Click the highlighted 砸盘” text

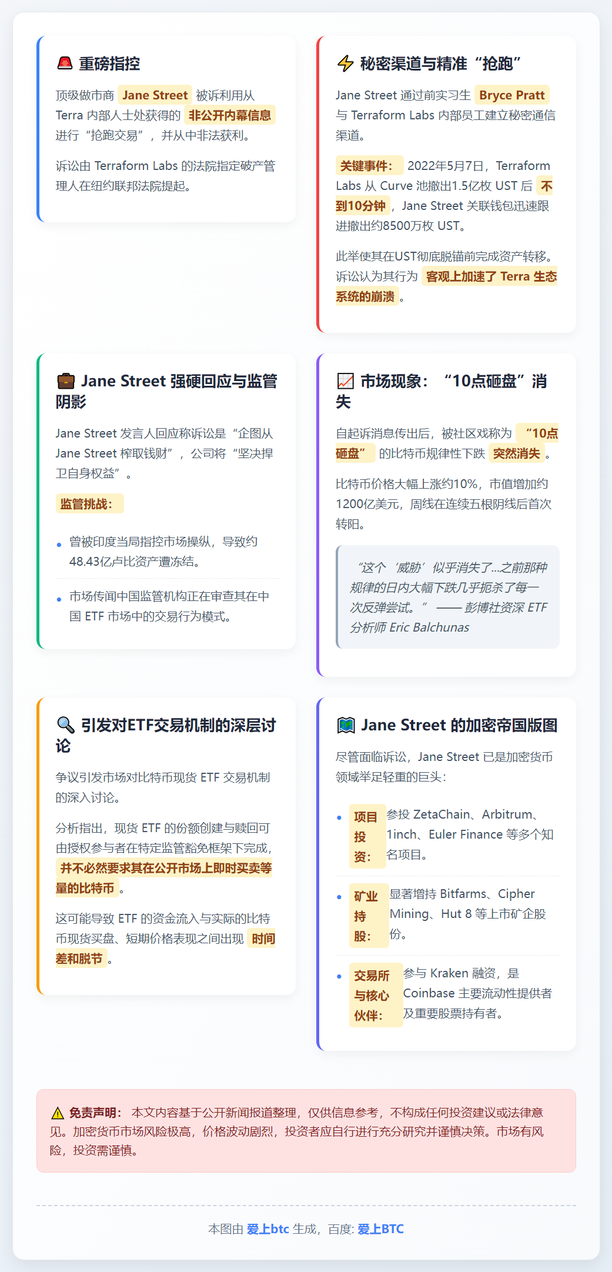coord(355,453)
